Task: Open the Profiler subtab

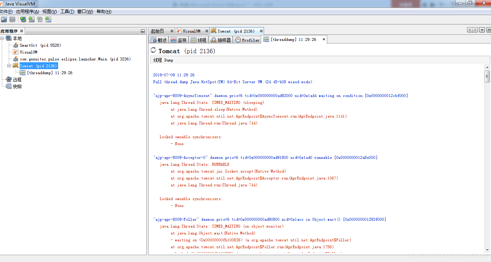Action: (247, 40)
